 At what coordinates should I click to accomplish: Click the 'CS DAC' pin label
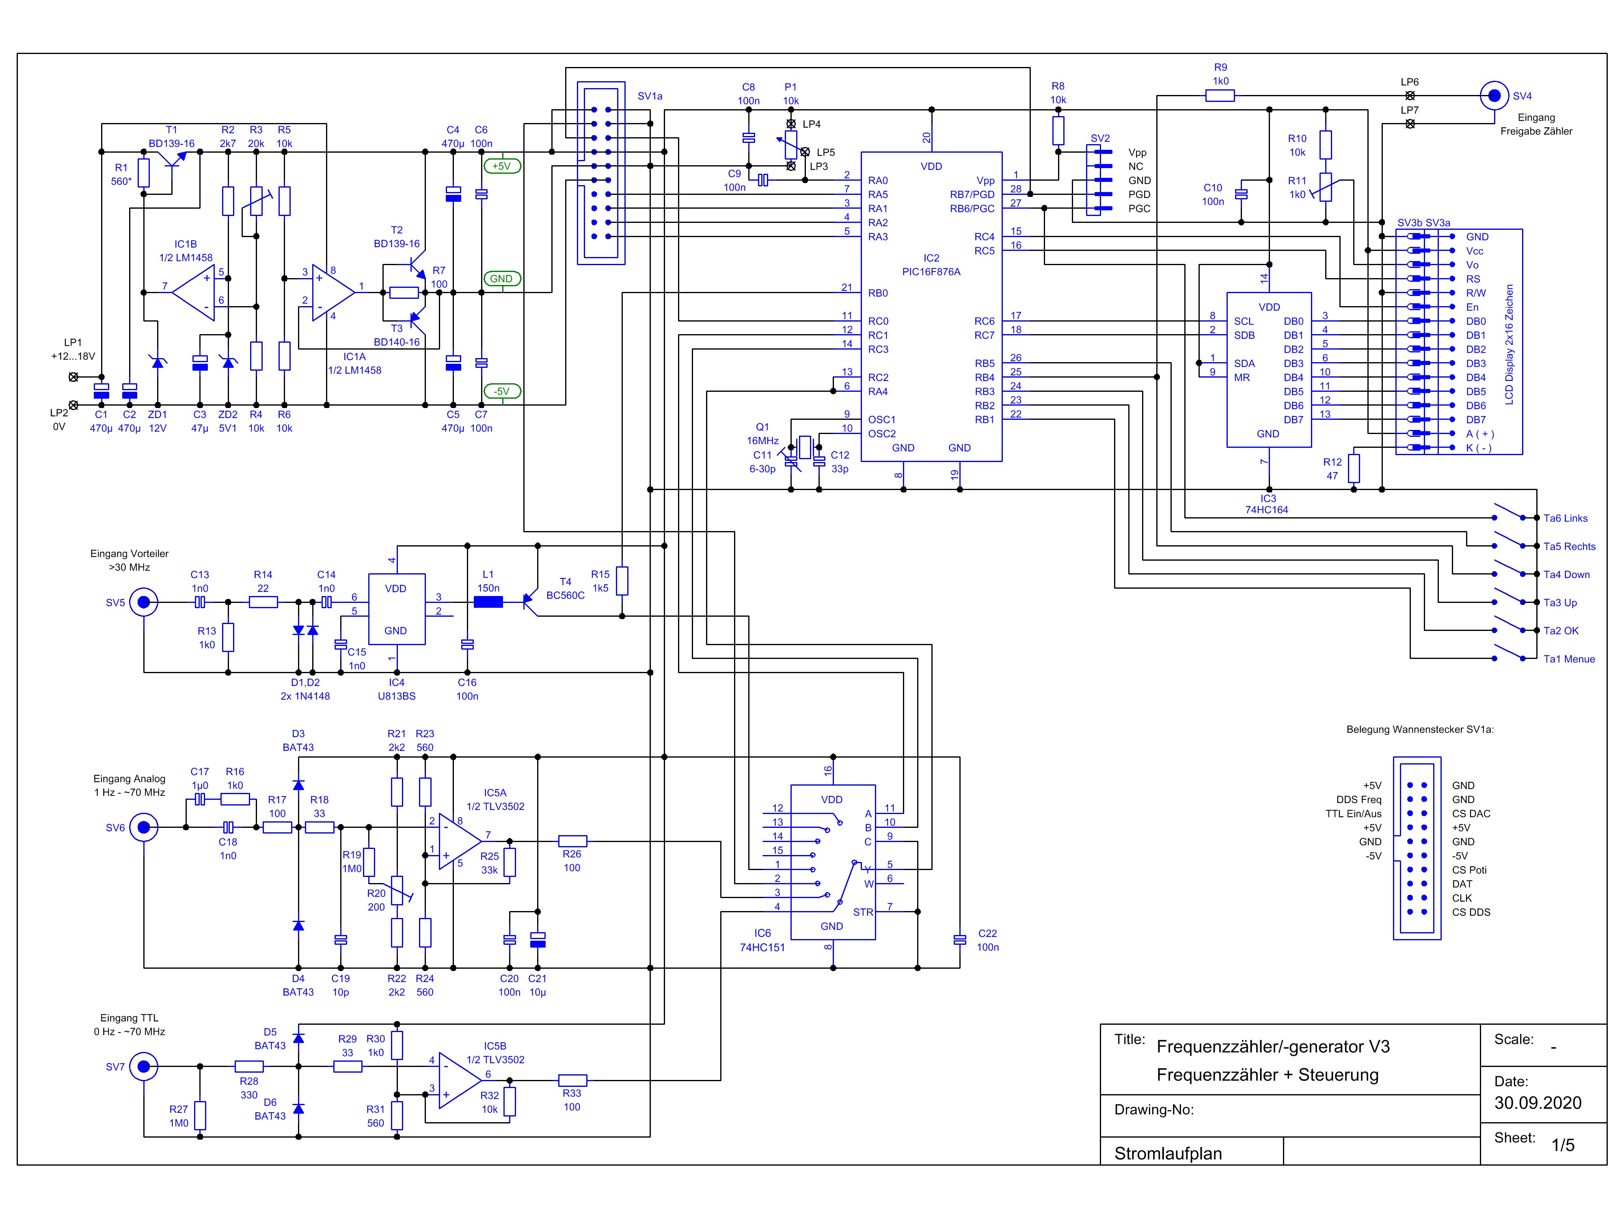(1471, 814)
